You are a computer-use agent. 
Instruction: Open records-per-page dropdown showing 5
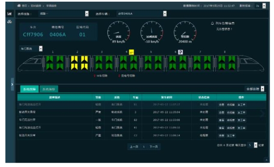(252, 145)
